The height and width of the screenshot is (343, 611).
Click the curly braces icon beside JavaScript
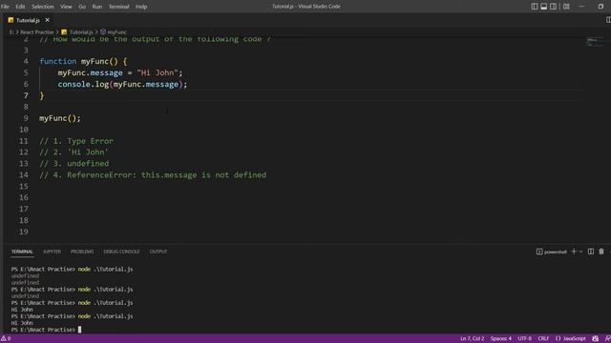558,339
